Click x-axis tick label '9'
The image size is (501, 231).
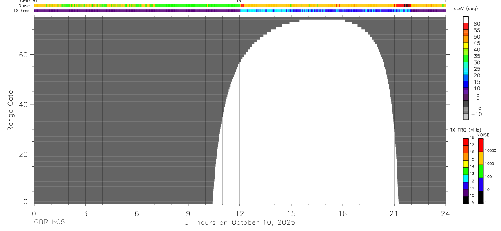188,213
